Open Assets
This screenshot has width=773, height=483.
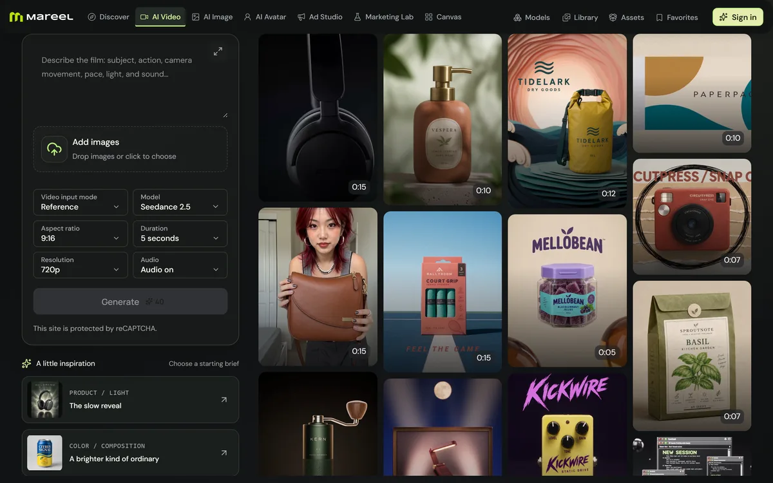[626, 17]
